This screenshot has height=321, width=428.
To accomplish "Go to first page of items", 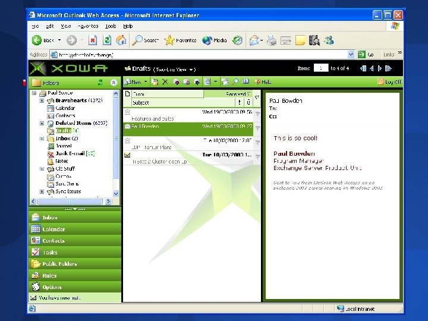I will pyautogui.click(x=363, y=68).
